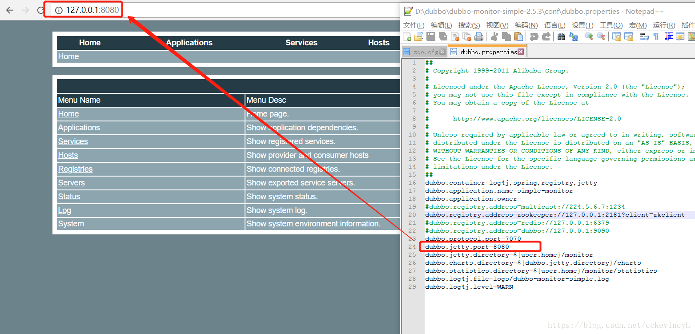Click the Save icon in Notepad++ toolbar
The image size is (695, 334).
pos(431,36)
